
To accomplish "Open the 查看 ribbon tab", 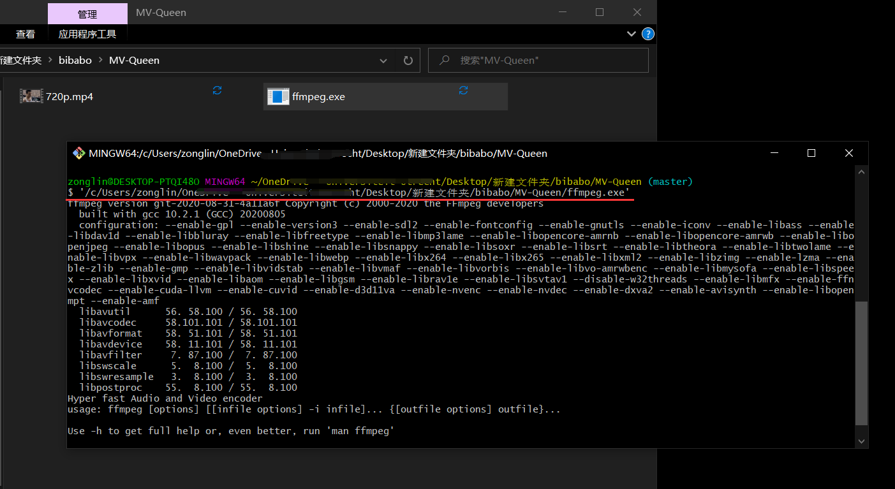I will coord(26,34).
